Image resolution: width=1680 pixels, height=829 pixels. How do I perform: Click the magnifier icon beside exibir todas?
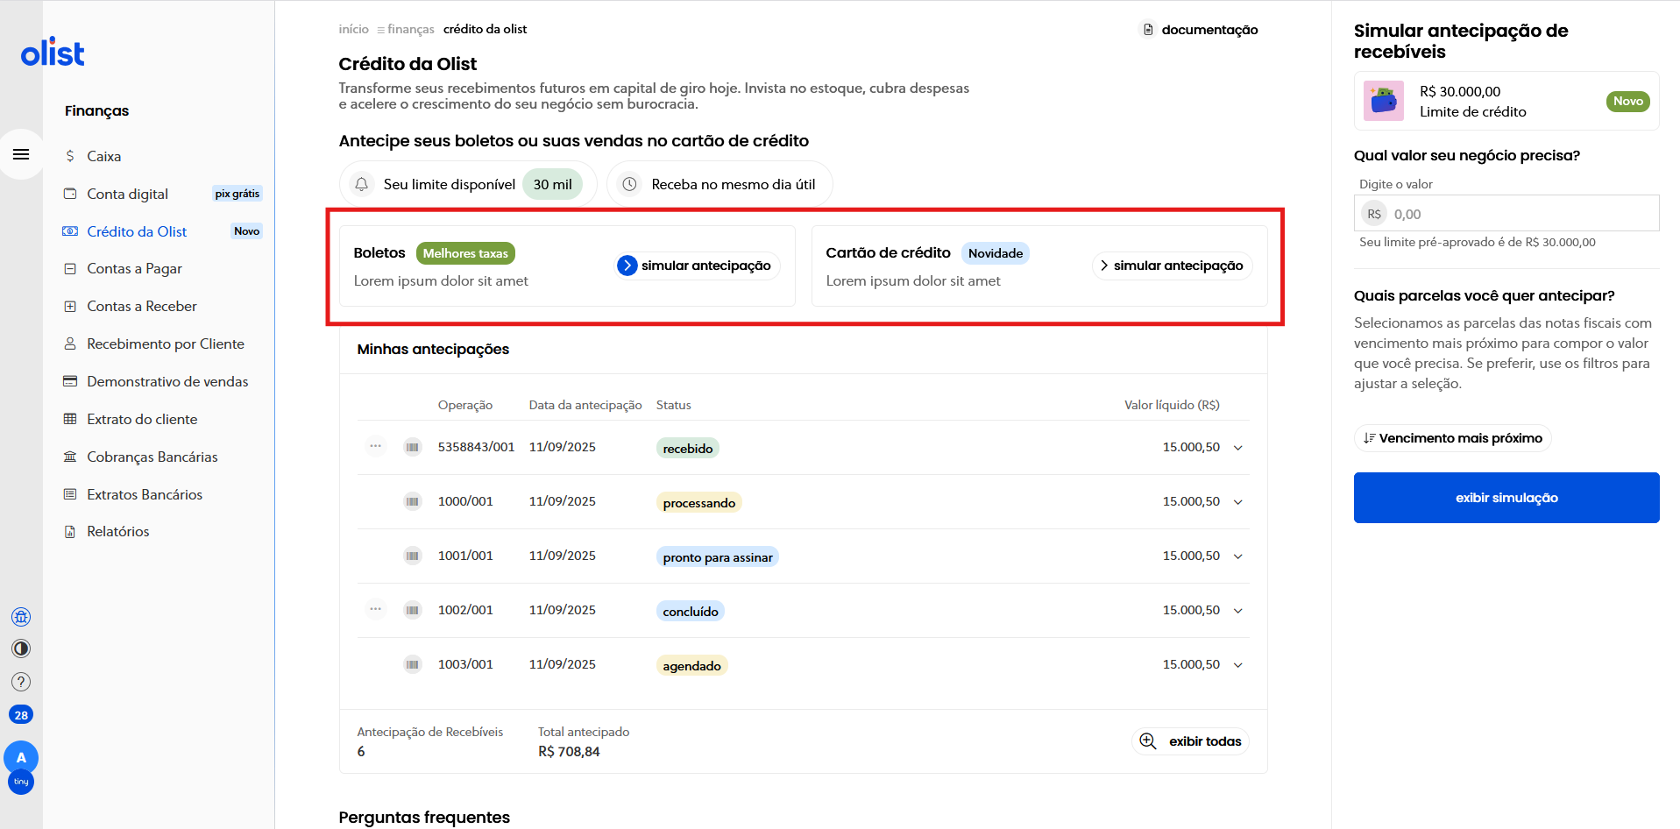[1148, 741]
